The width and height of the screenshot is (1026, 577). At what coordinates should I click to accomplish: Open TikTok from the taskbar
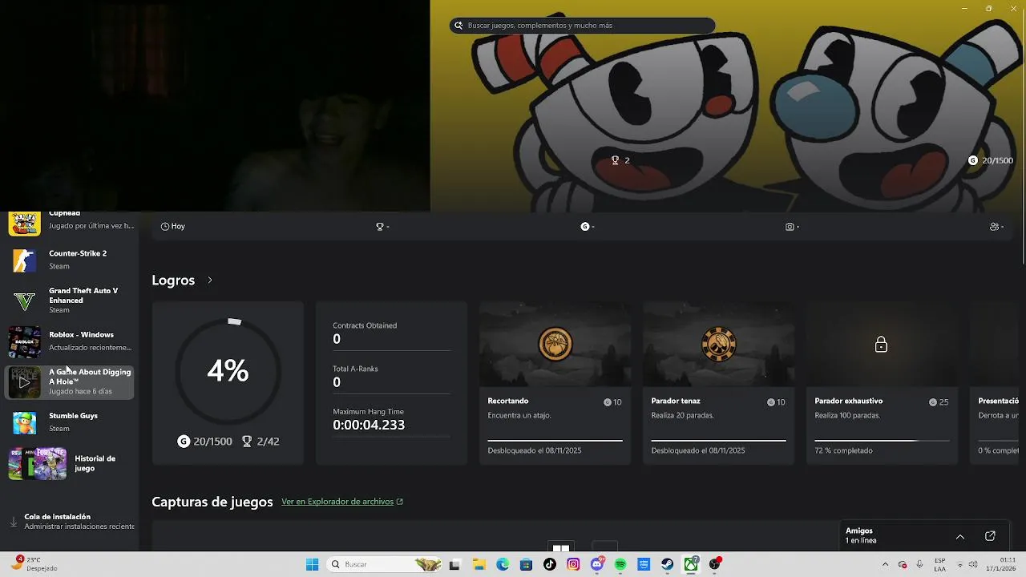pyautogui.click(x=550, y=564)
